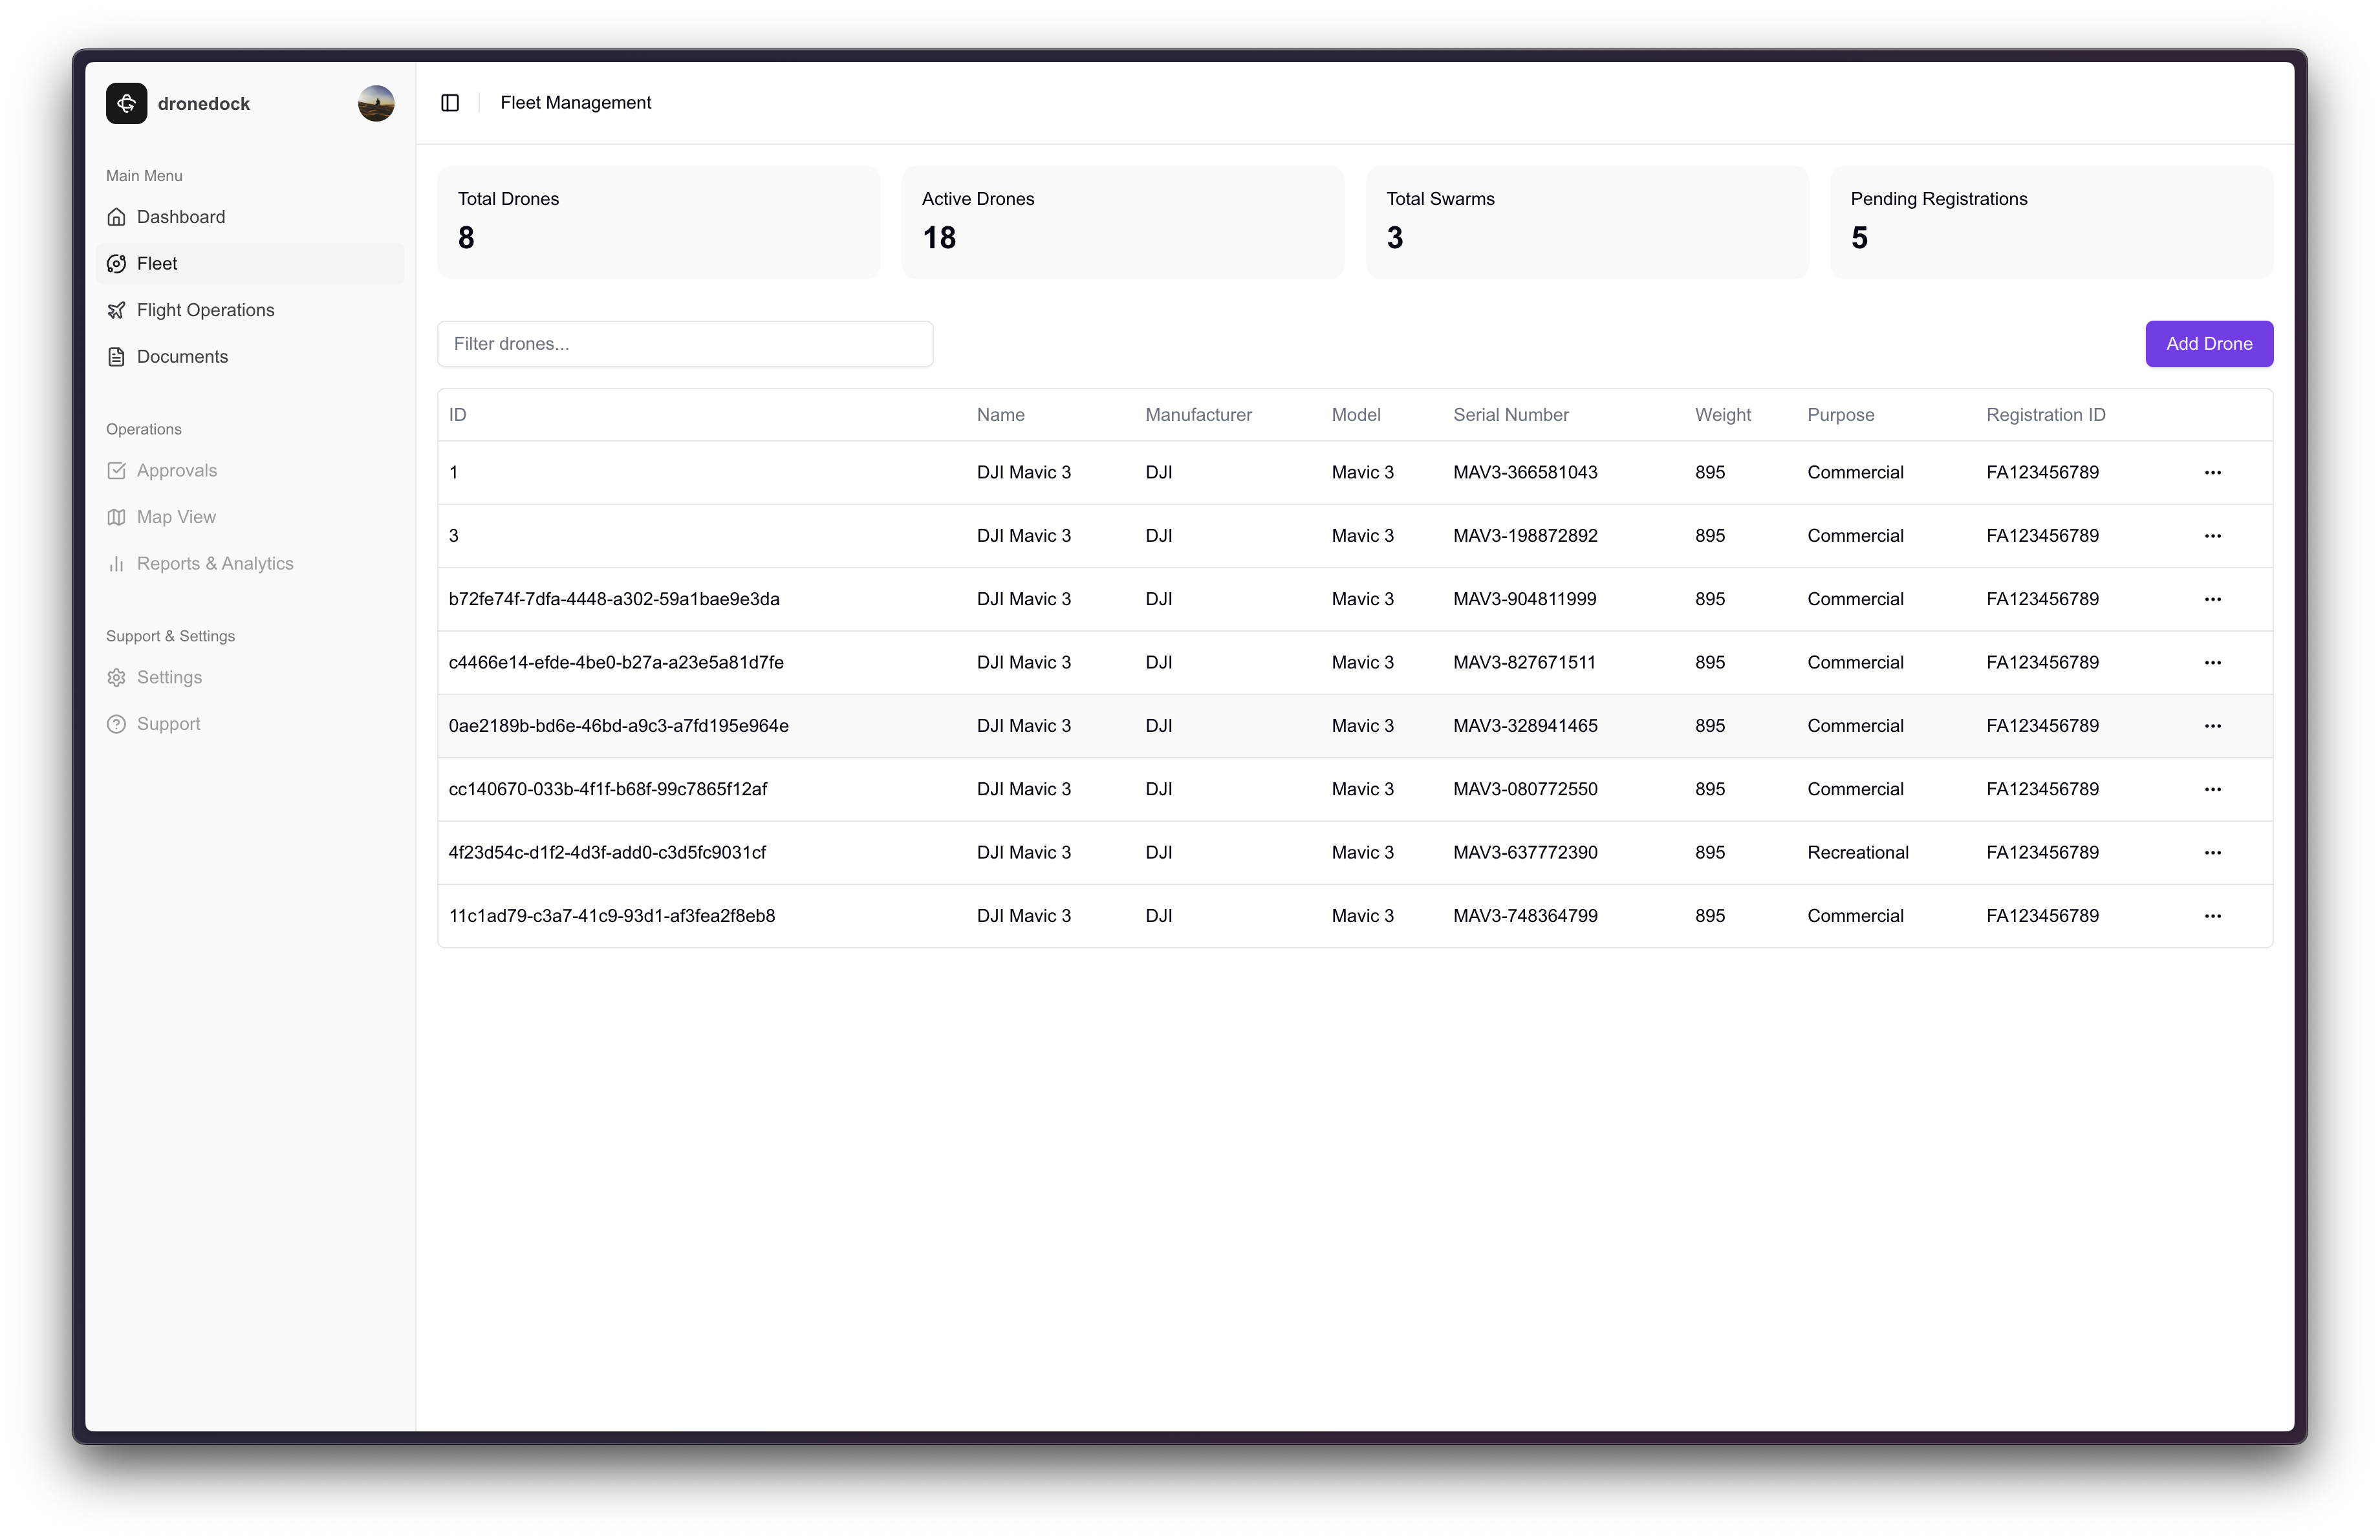Viewport: 2380px width, 1540px height.
Task: Click the Settings gear icon
Action: [117, 678]
